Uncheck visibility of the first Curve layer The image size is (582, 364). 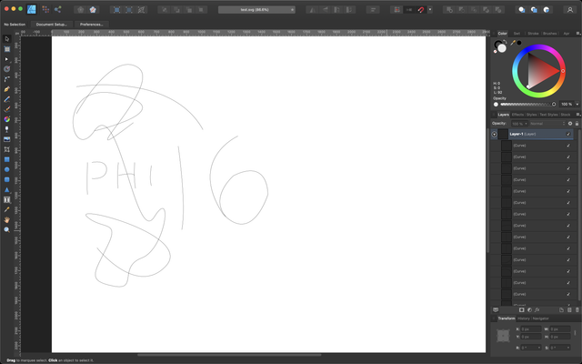pos(569,146)
